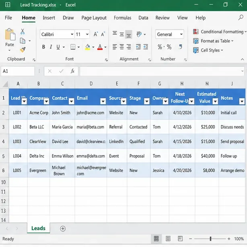Click the Format as Table icon
Viewport: 247px width, 247px height.
coord(196,41)
